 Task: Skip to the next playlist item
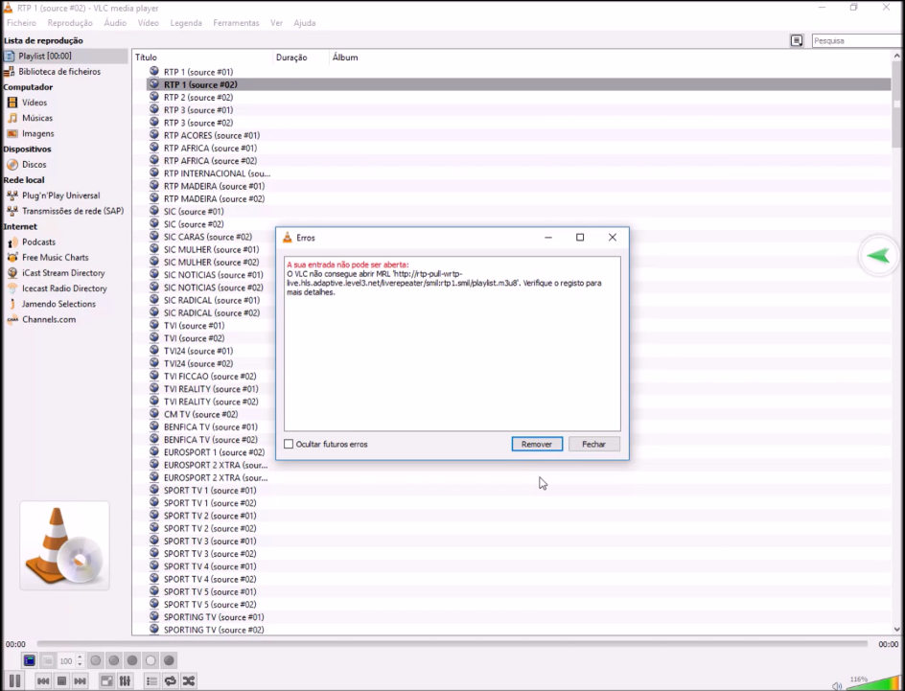(81, 681)
